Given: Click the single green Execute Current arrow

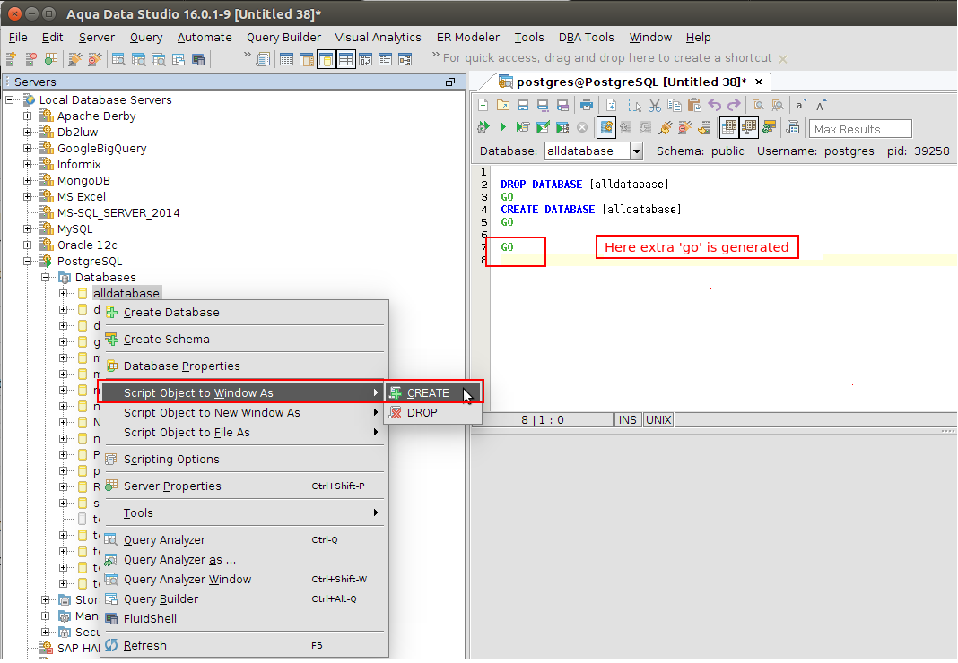Looking at the screenshot, I should 503,127.
